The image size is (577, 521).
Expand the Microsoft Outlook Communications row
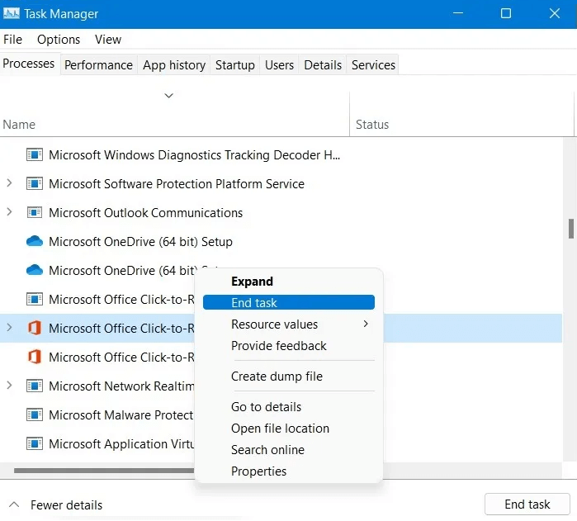[10, 212]
